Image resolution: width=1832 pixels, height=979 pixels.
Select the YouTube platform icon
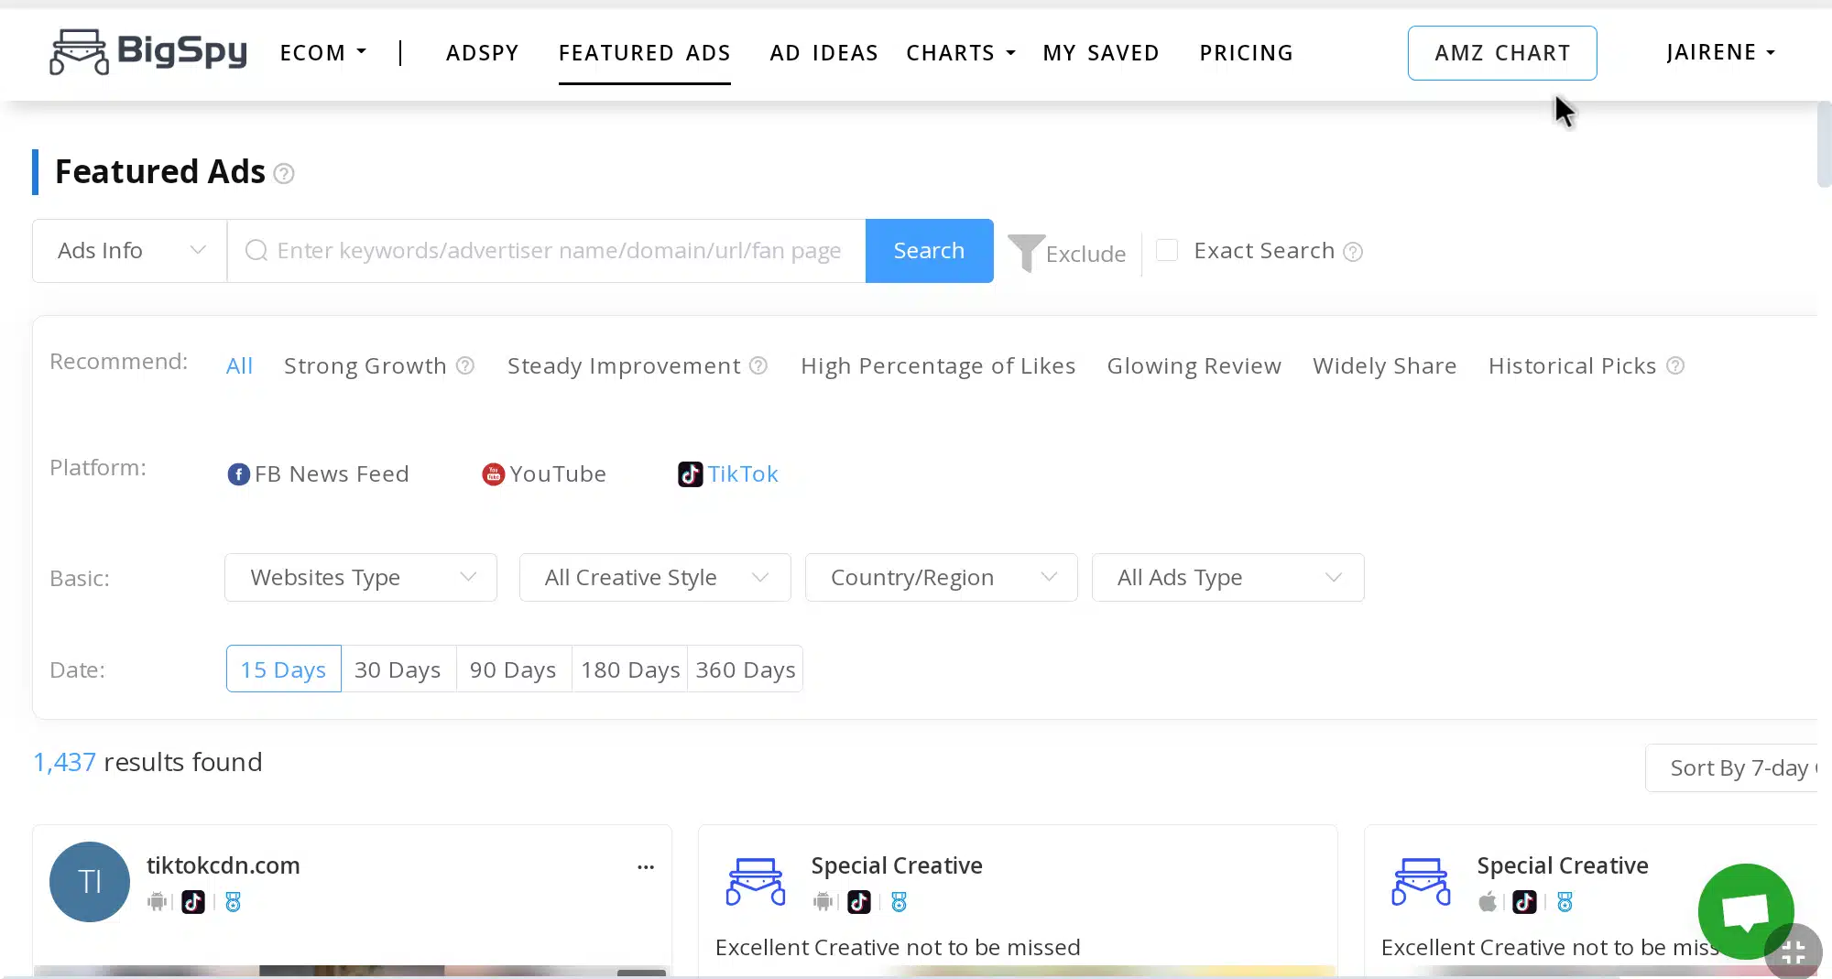pyautogui.click(x=493, y=473)
